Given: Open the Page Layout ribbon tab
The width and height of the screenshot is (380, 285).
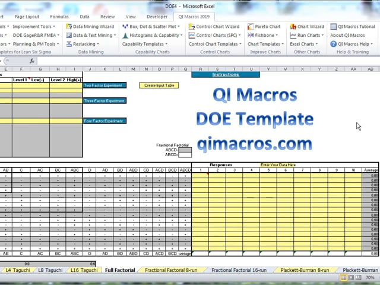Looking at the screenshot, I should 27,17.
